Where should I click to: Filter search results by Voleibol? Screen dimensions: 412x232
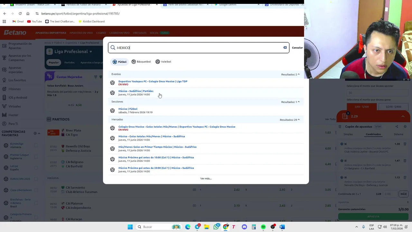163,62
